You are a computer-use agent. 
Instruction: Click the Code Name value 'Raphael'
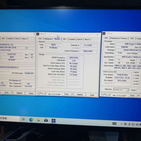point(124,47)
